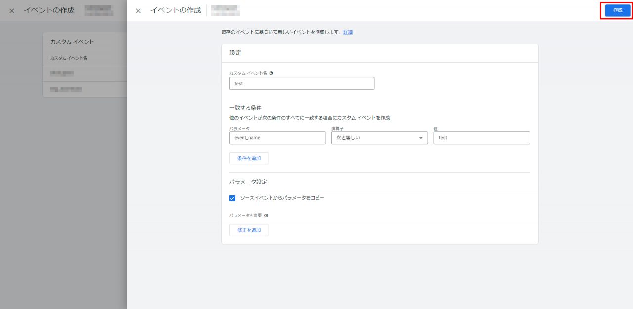Click the 一致する条件 heading
This screenshot has width=633, height=309.
coord(245,108)
